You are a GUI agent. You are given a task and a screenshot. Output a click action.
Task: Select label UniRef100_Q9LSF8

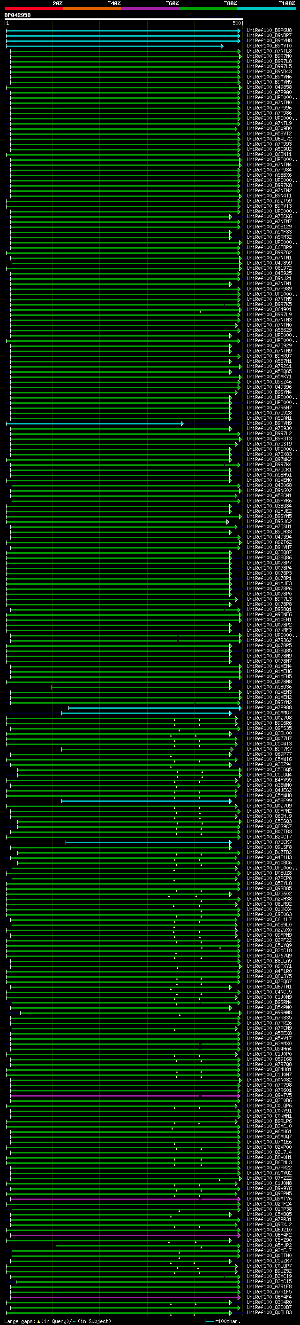click(x=269, y=847)
